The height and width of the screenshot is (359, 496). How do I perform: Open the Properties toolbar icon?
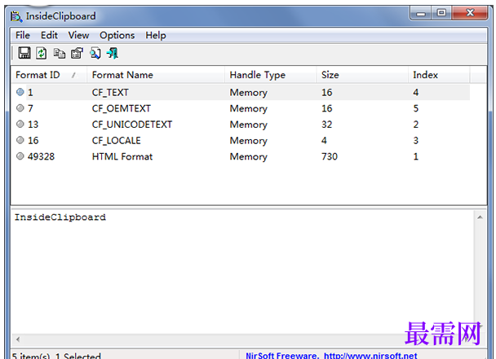click(x=77, y=53)
